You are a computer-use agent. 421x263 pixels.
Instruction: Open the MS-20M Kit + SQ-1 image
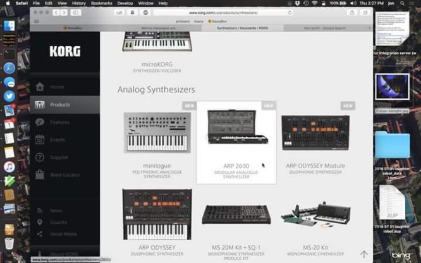(236, 214)
